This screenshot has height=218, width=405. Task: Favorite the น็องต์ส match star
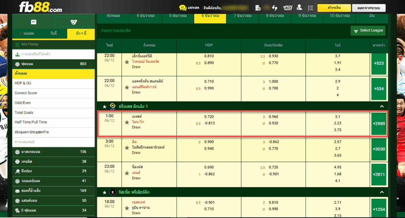(x=127, y=173)
